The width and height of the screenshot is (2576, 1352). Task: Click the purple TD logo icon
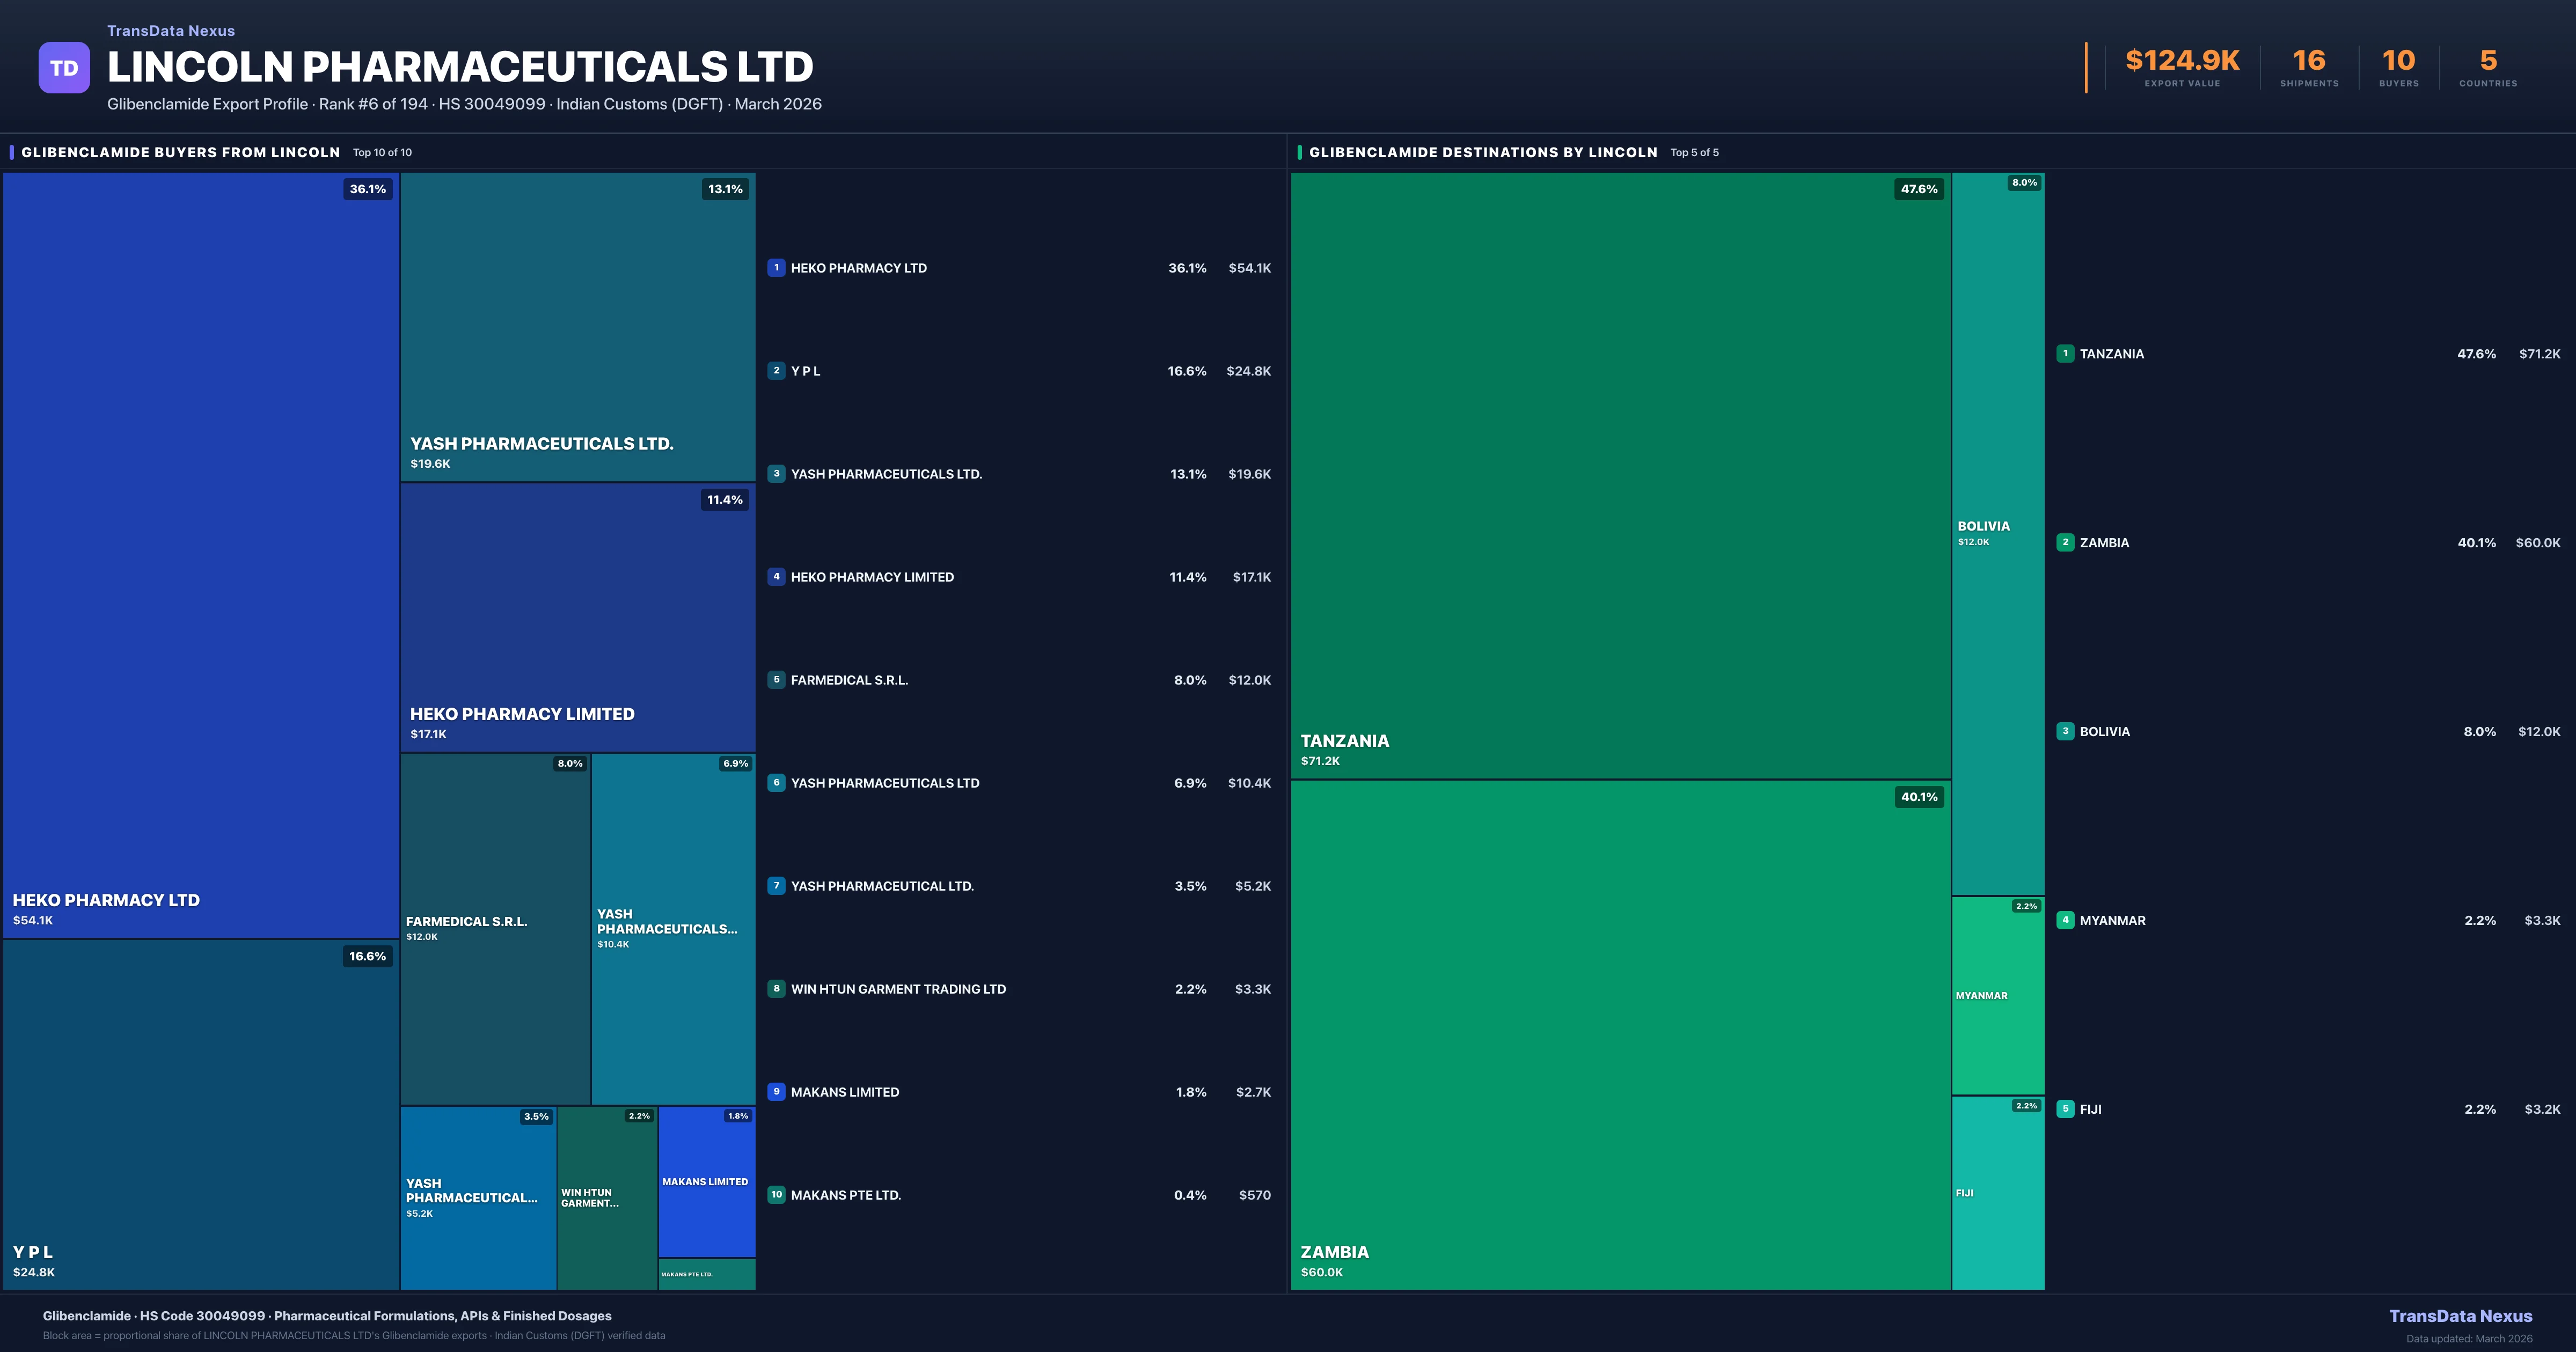[64, 68]
